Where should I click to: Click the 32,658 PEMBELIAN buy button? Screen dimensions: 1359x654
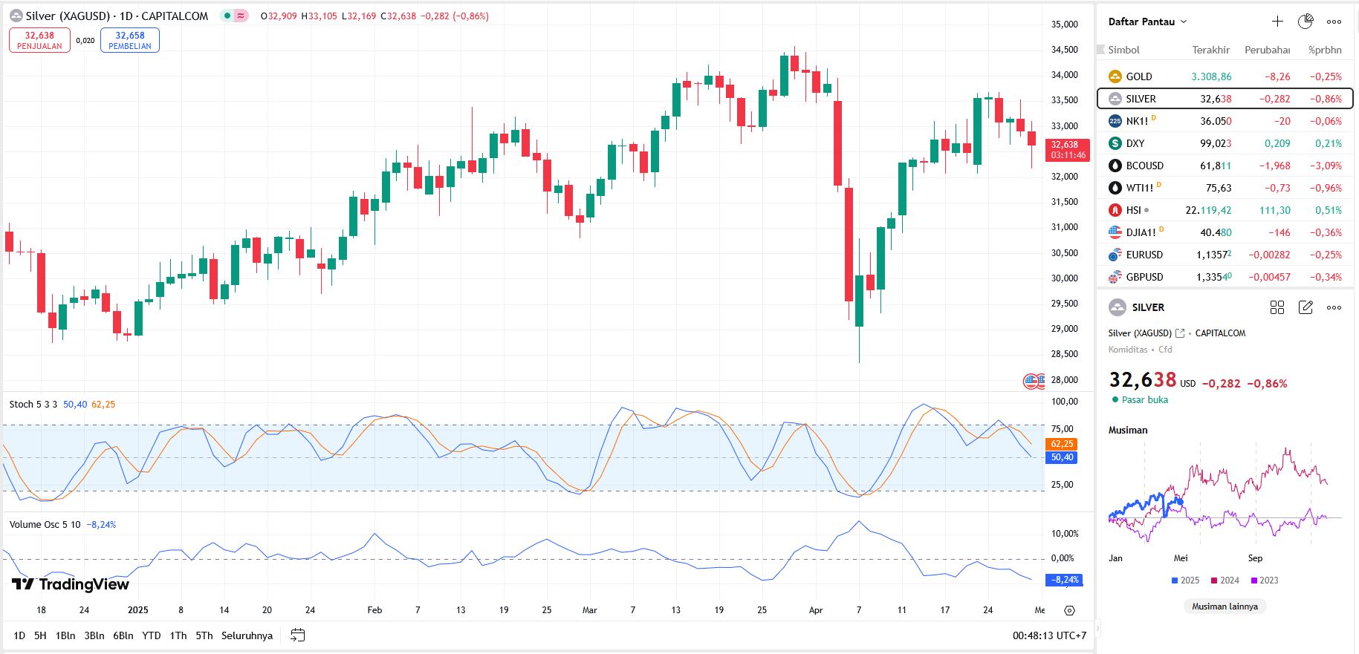130,40
